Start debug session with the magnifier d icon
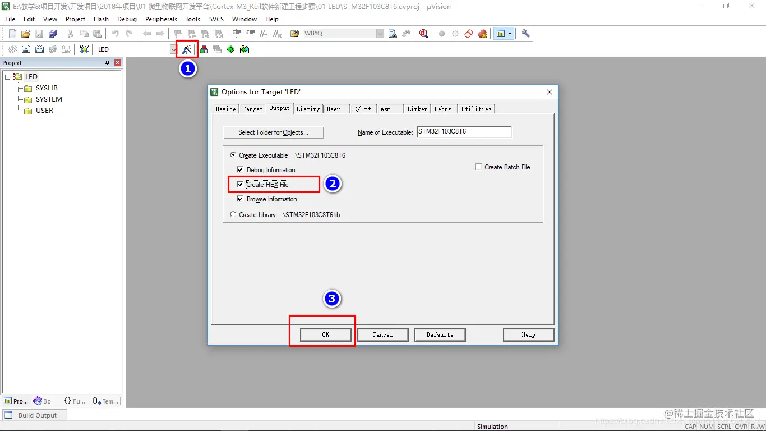The image size is (766, 431). pos(423,34)
